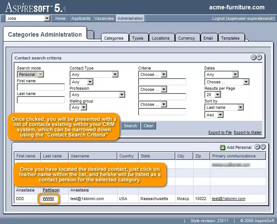
Task: Click the Add Personal link text
Action: (239, 147)
